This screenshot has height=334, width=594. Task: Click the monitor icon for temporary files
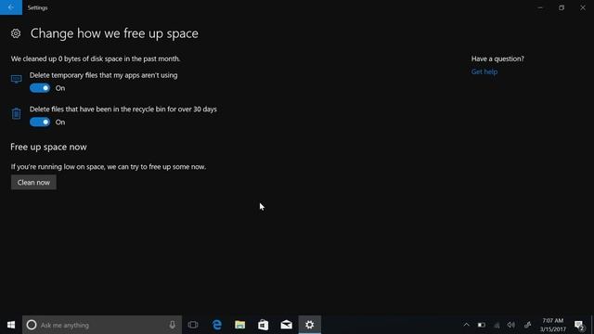point(17,79)
